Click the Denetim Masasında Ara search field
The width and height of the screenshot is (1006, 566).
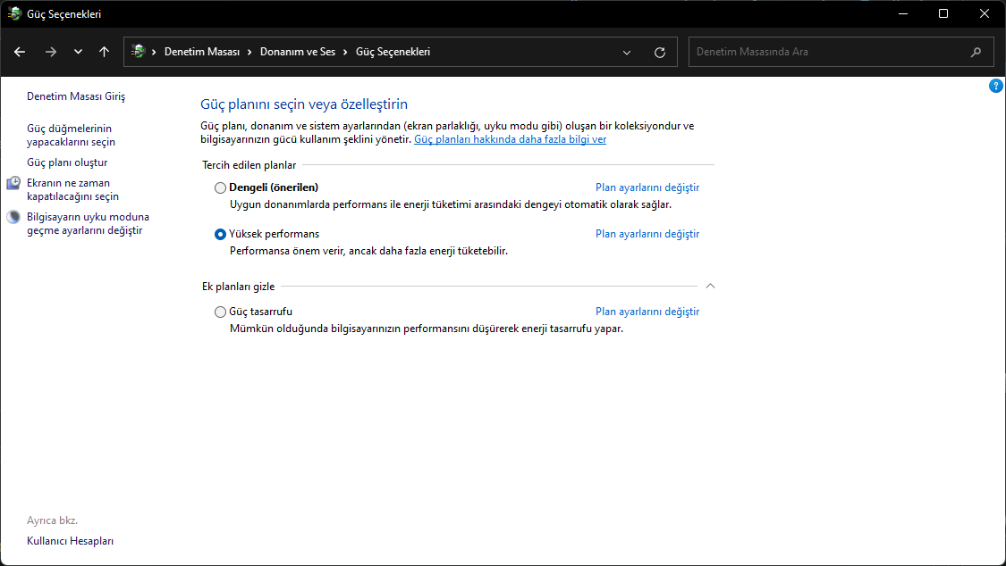827,52
